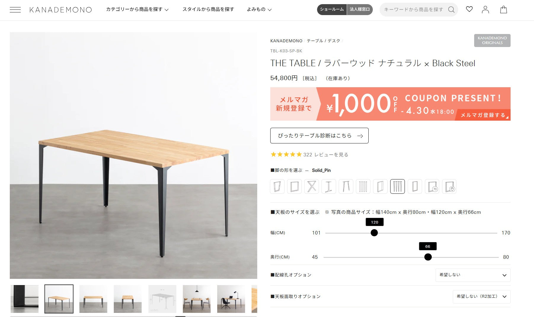
Task: Choose the I-shaped leg style
Action: pos(329,187)
